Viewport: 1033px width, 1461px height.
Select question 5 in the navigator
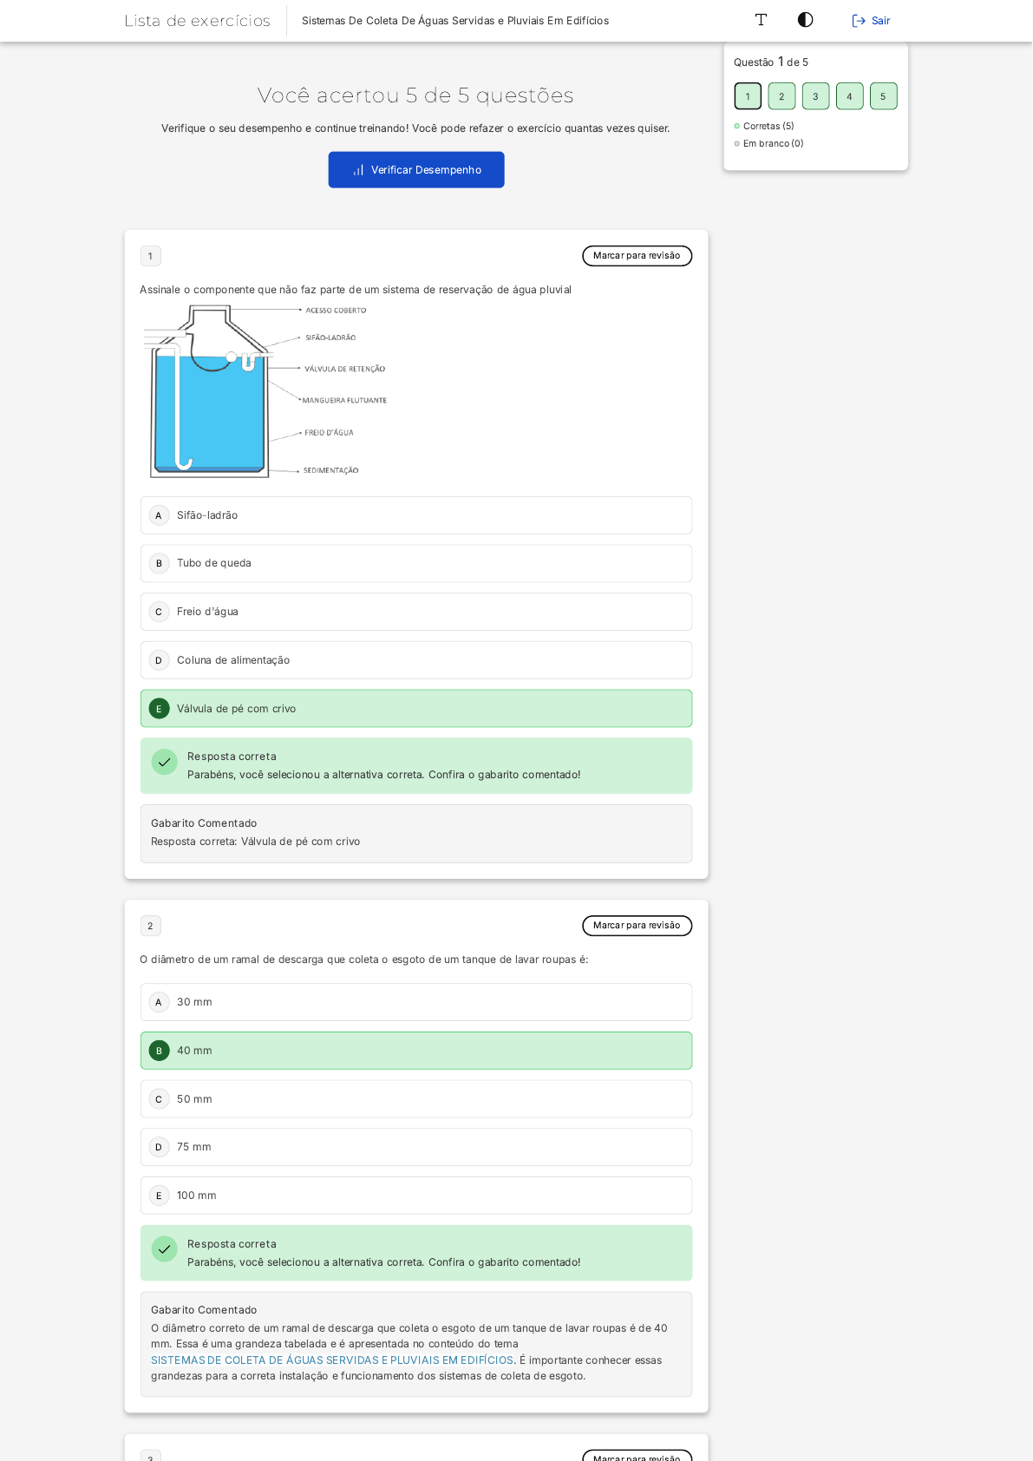(x=883, y=96)
